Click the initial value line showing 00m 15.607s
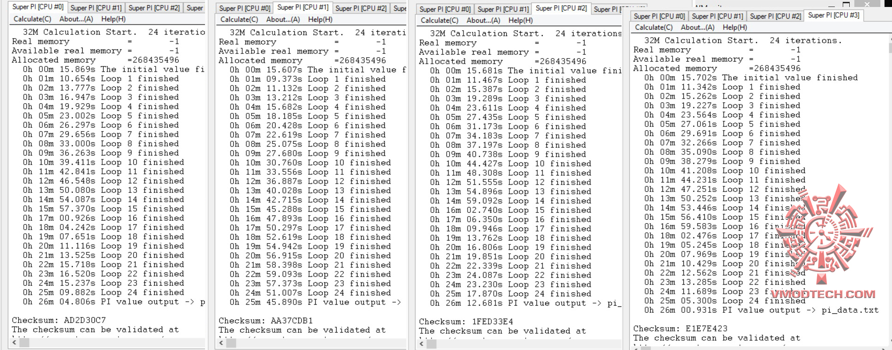This screenshot has width=892, height=350. coord(318,70)
